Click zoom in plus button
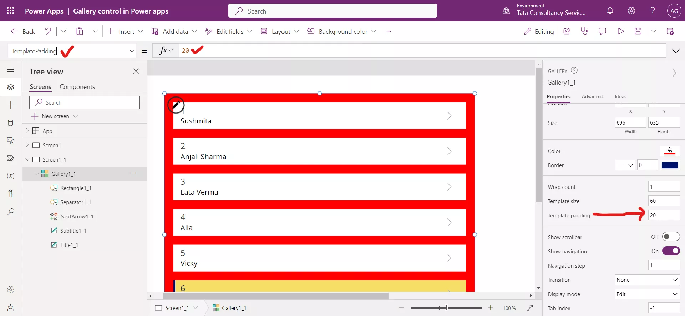This screenshot has height=316, width=685. coord(491,308)
